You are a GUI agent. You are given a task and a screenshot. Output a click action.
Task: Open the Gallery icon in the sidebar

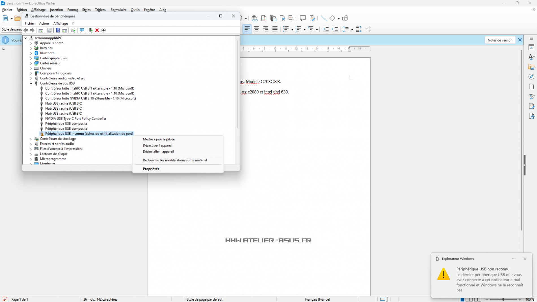tap(531, 67)
